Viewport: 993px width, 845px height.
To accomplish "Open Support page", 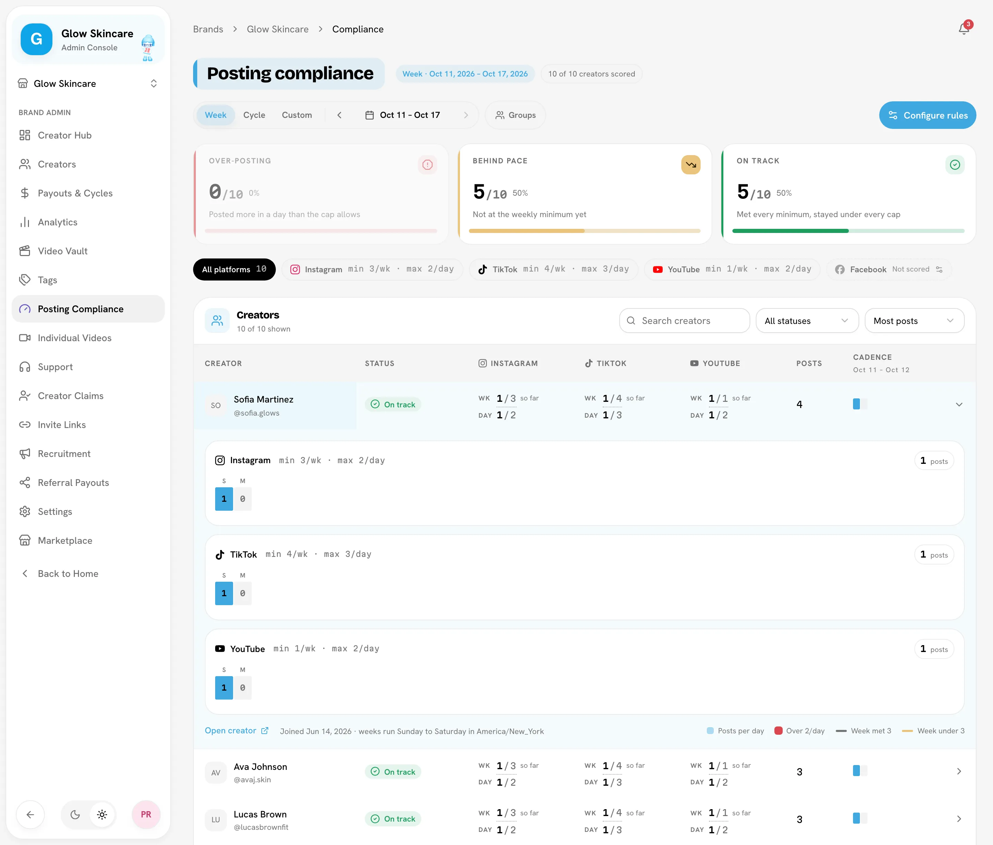I will pos(88,367).
